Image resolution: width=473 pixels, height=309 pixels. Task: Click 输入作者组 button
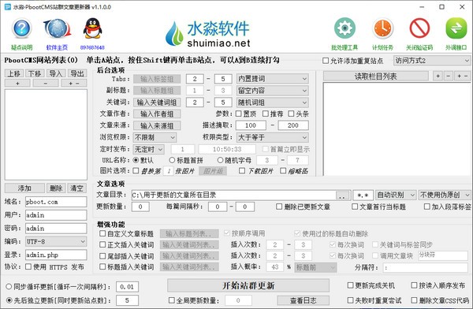pos(157,114)
